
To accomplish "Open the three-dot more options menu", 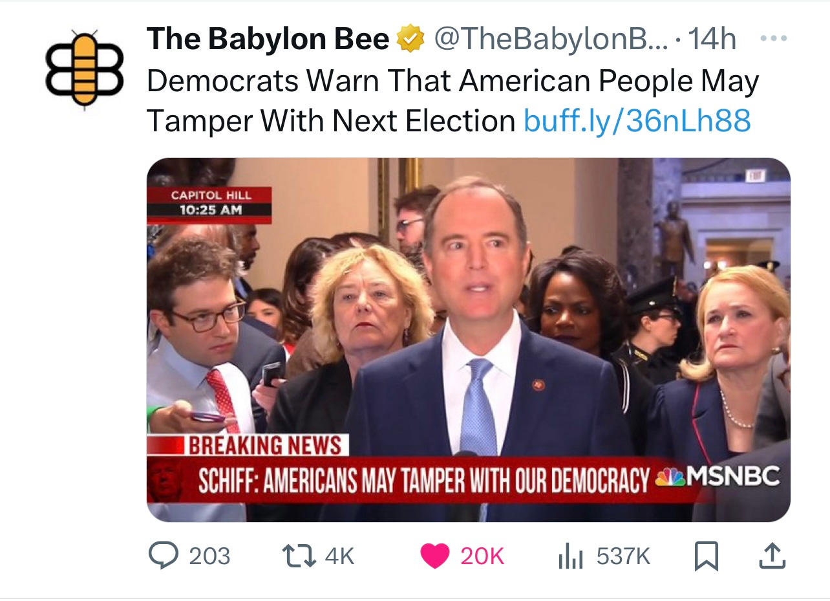I will click(x=772, y=39).
